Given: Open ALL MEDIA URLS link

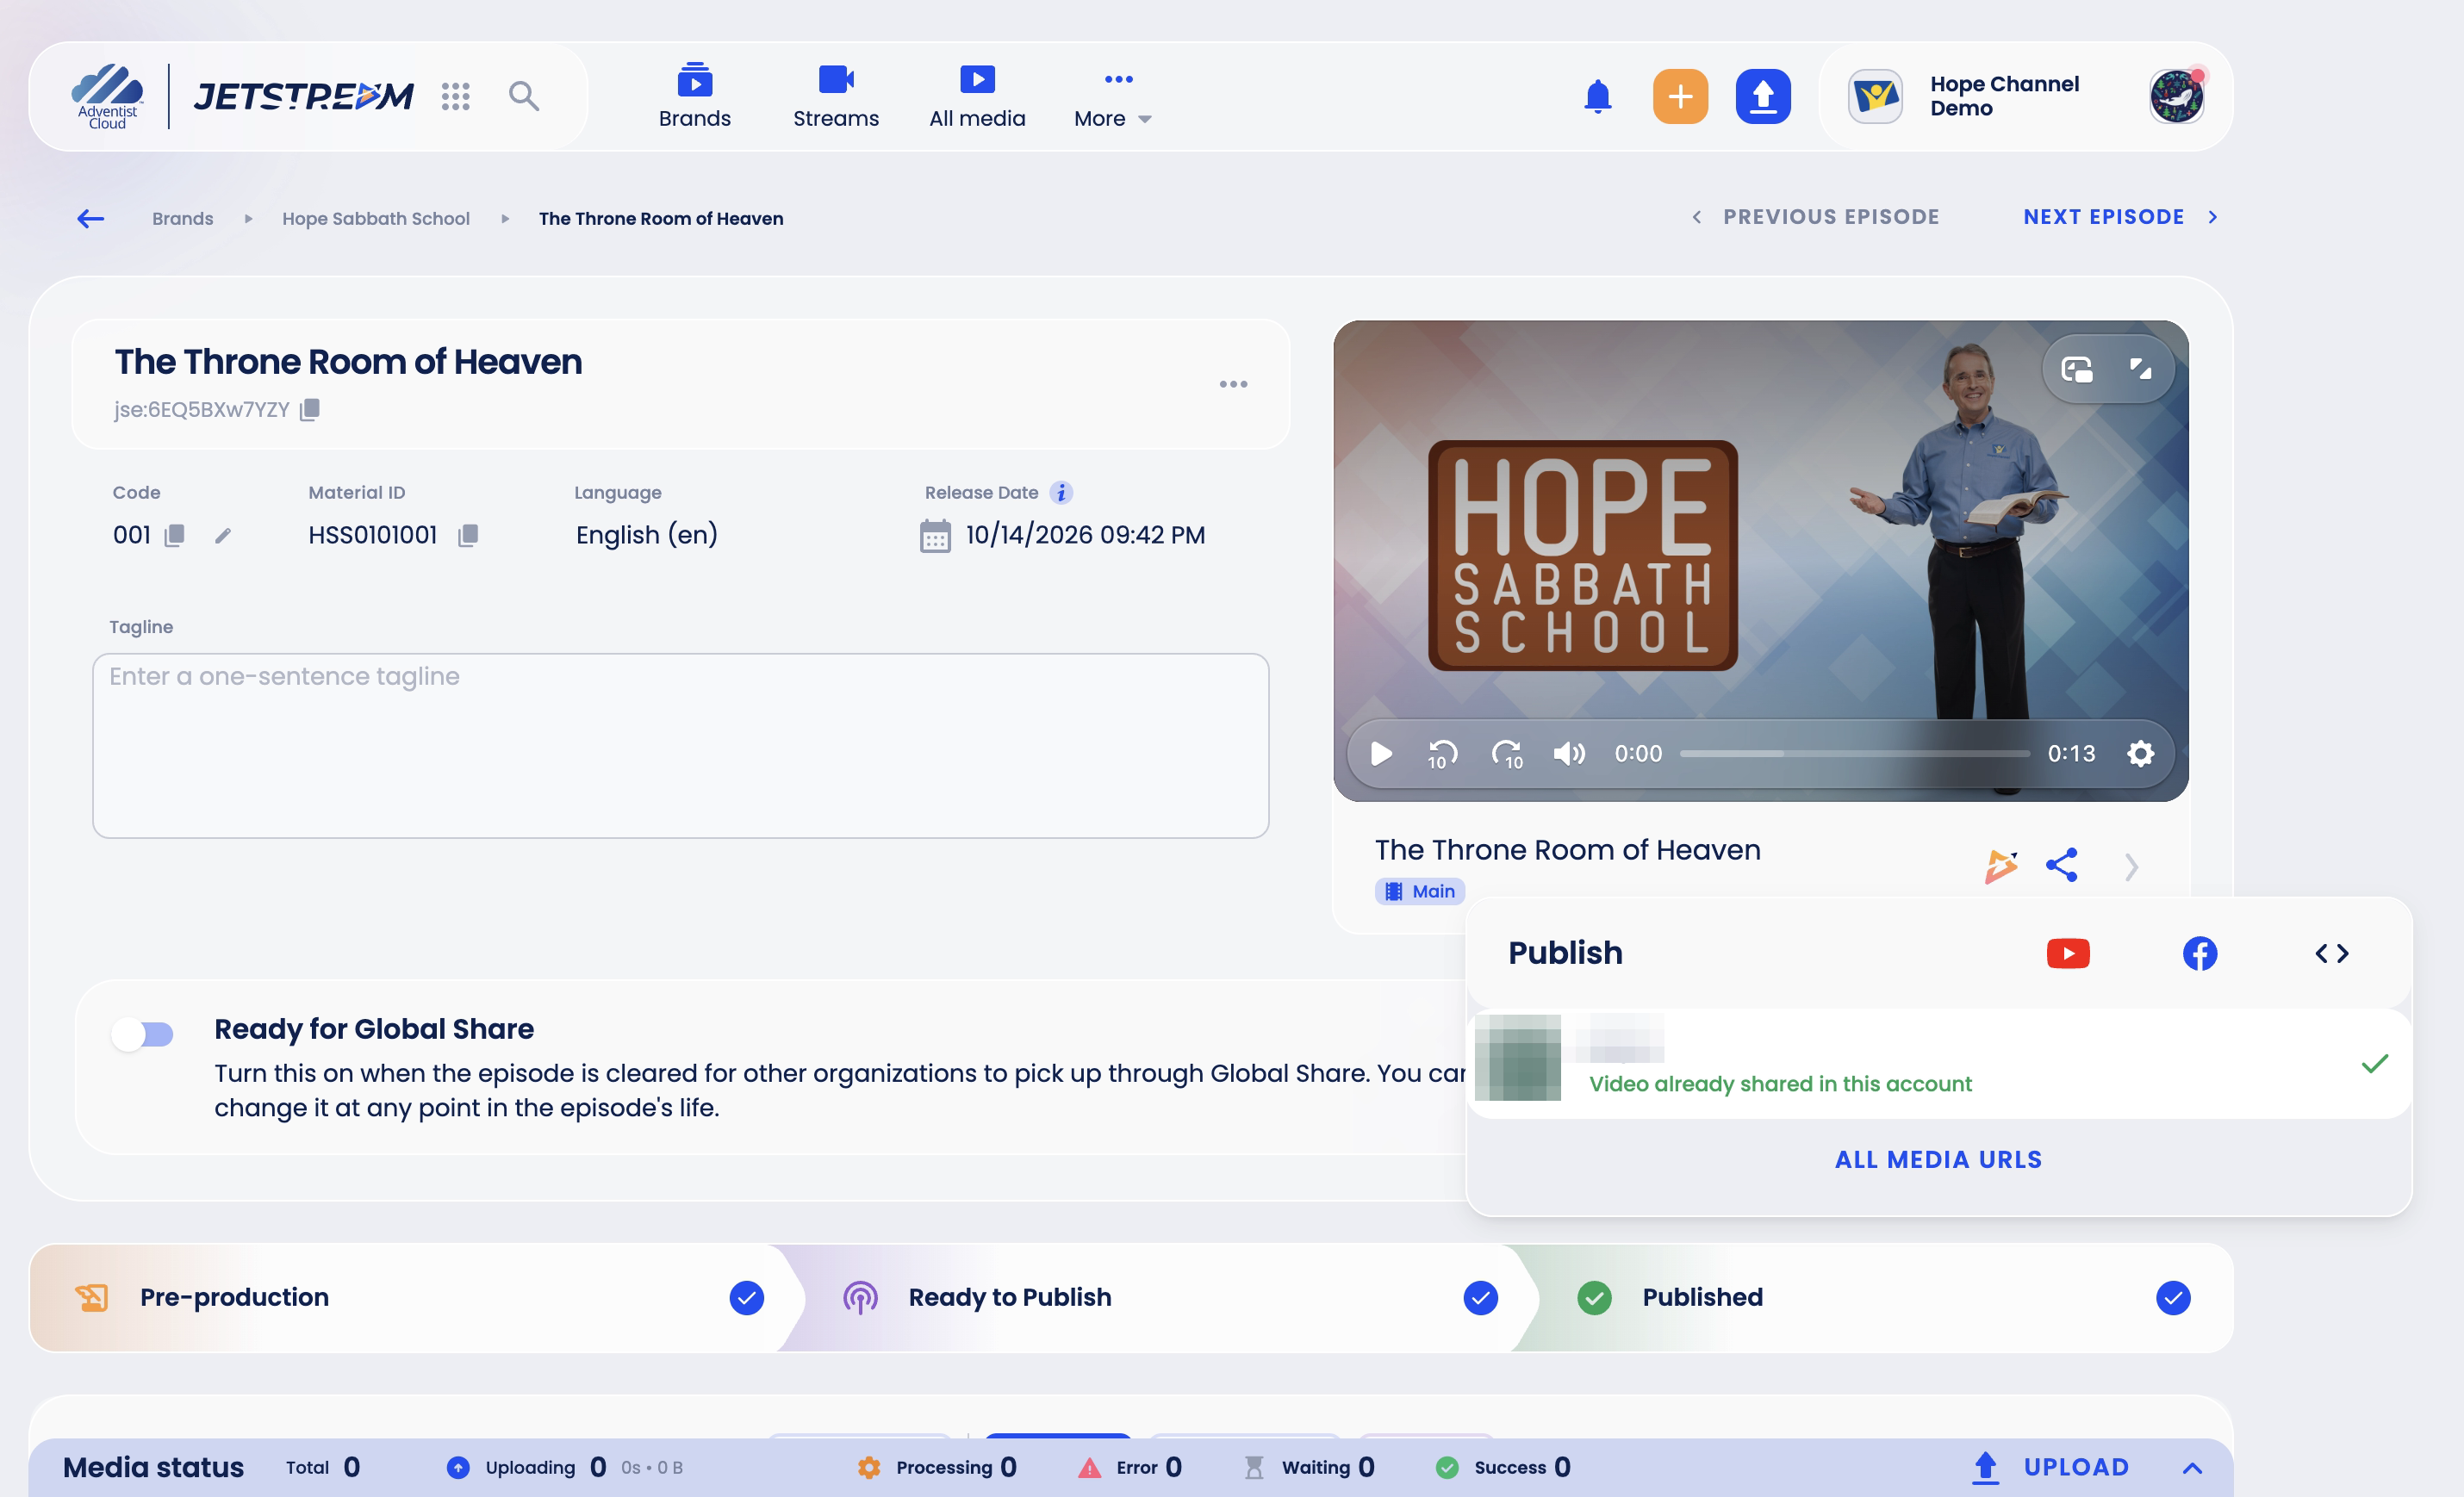Looking at the screenshot, I should coord(1938,1159).
